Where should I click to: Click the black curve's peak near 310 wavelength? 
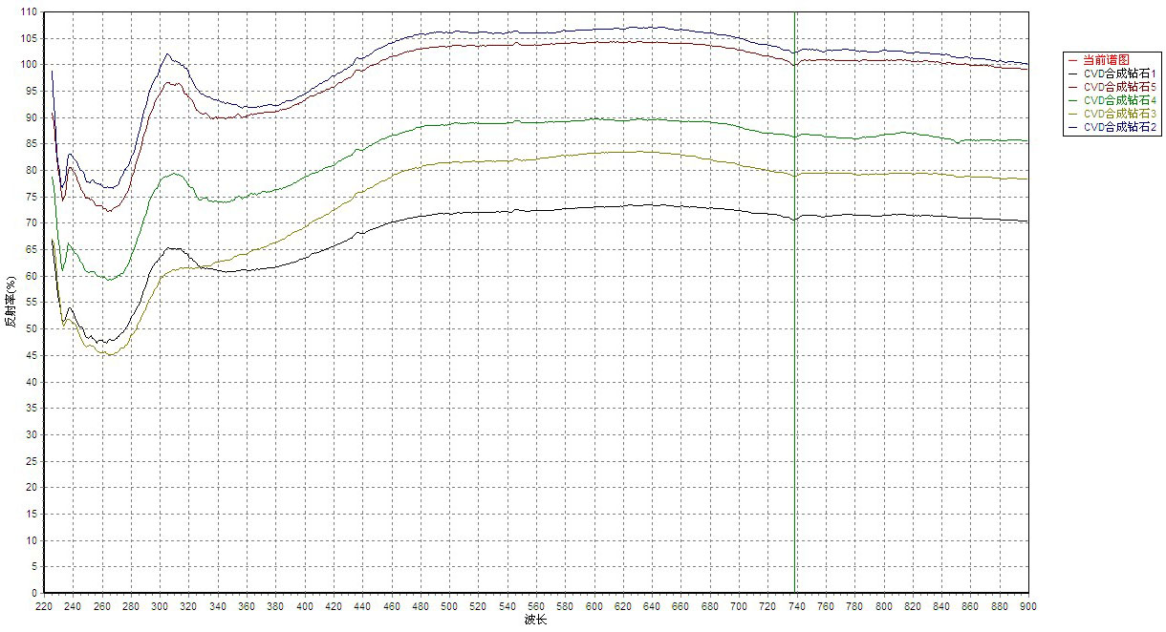173,248
